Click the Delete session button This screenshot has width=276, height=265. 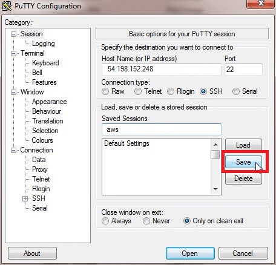pos(243,178)
